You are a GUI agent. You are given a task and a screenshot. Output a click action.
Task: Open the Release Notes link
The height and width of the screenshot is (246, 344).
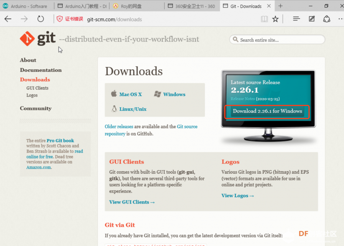point(243,99)
